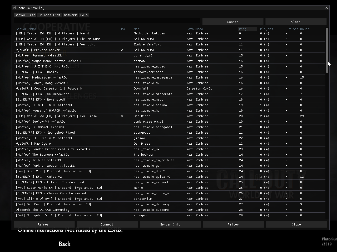Select '[McAfee] Wayne Manor batman >>fastDL' server
The image size is (337, 252).
point(170,61)
